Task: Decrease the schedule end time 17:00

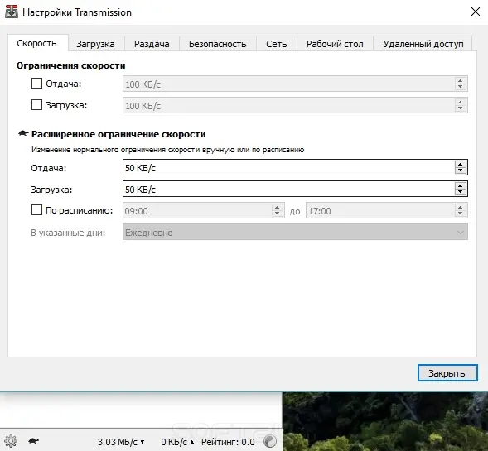Action: pos(461,214)
